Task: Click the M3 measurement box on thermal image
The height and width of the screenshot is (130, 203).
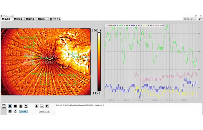Action: 31,42
